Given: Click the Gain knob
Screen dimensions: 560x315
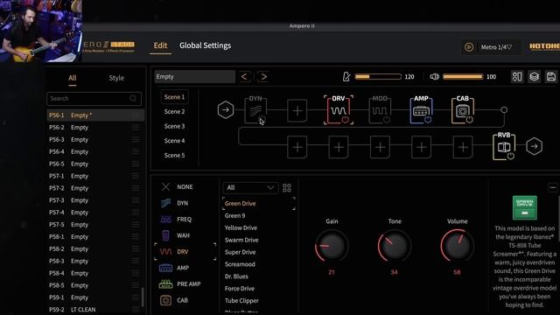Looking at the screenshot, I should [x=332, y=246].
